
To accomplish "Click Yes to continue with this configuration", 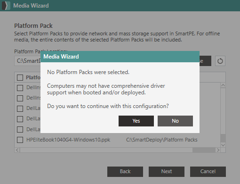I will 136,121.
